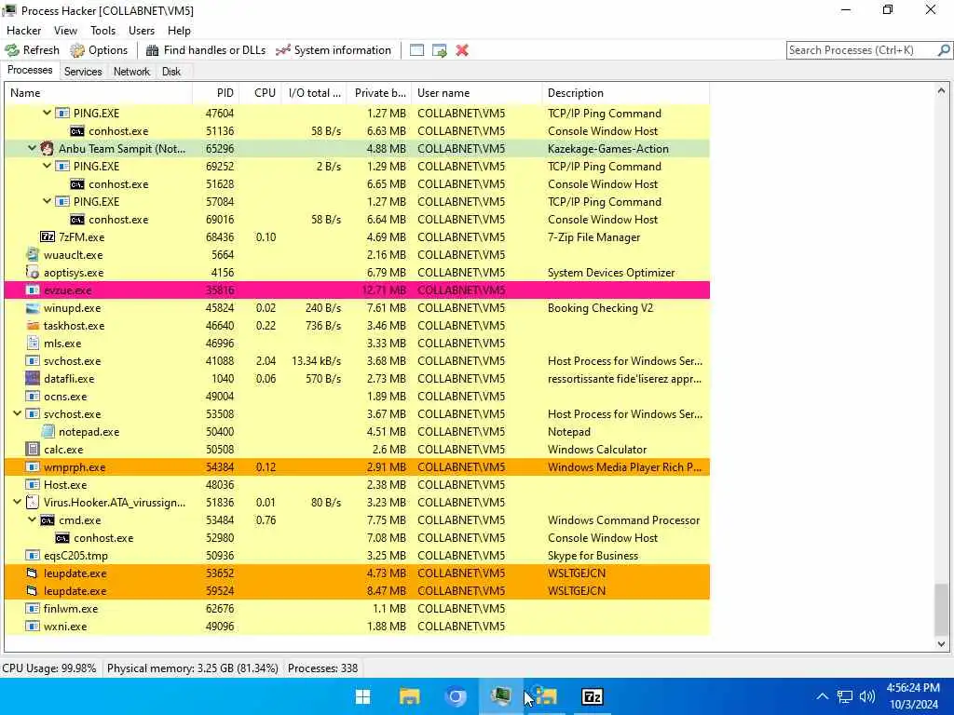The height and width of the screenshot is (715, 954).
Task: Click the Virus.Hooker.ATA process icon
Action: point(33,502)
